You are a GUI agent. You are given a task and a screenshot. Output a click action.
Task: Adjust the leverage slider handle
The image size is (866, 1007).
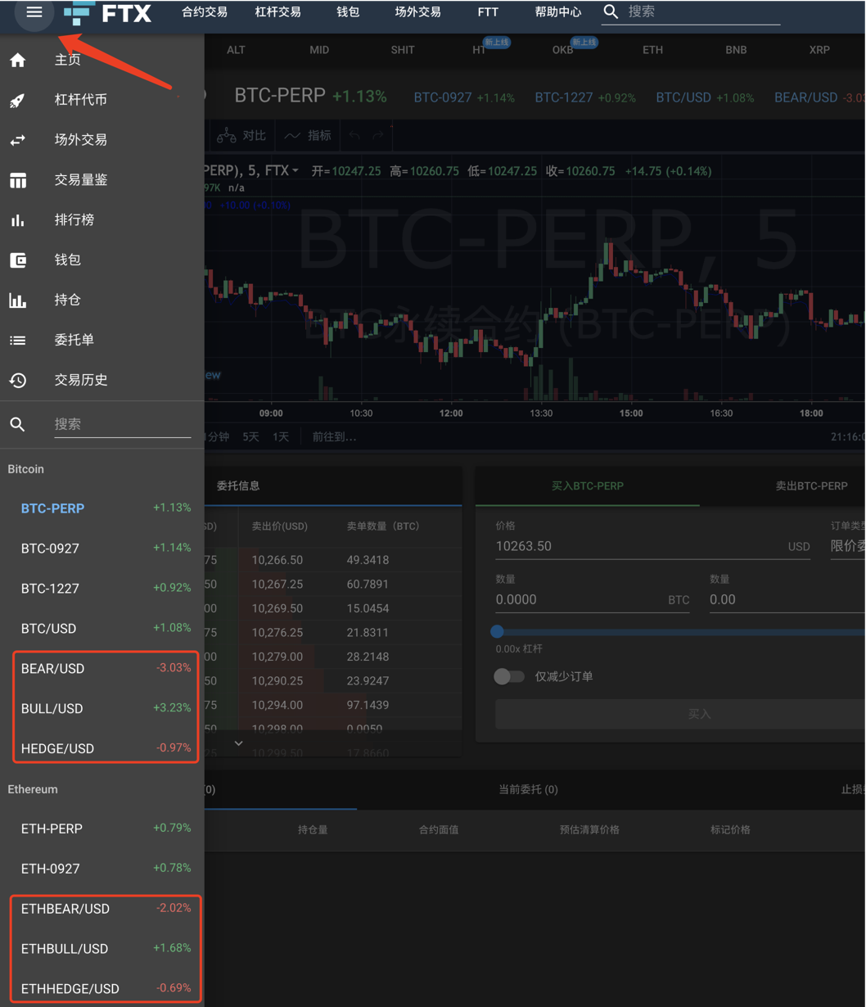pyautogui.click(x=497, y=632)
